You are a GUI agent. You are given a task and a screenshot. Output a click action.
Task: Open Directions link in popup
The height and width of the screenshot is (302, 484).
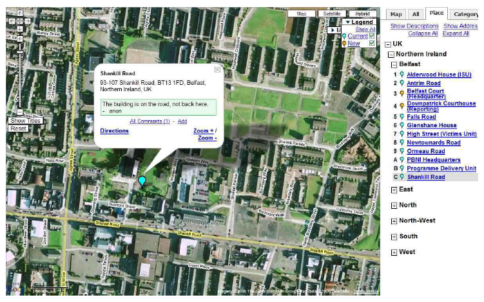point(114,131)
